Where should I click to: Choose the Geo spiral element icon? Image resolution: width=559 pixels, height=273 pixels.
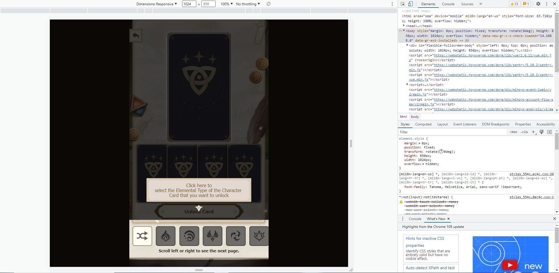(189, 236)
